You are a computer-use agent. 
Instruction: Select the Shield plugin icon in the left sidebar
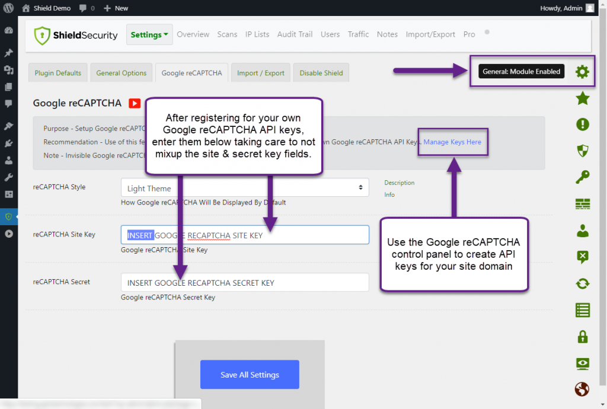[8, 217]
